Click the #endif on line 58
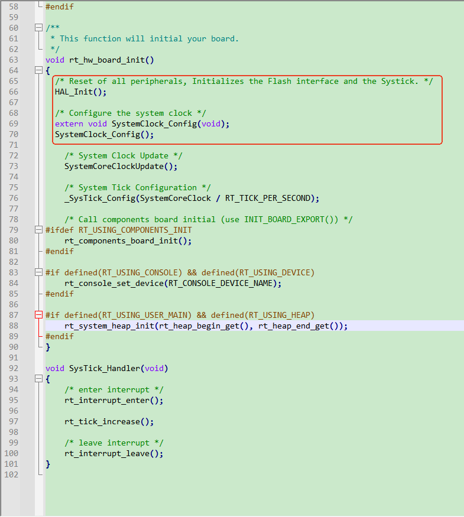This screenshot has width=464, height=517. coord(59,6)
